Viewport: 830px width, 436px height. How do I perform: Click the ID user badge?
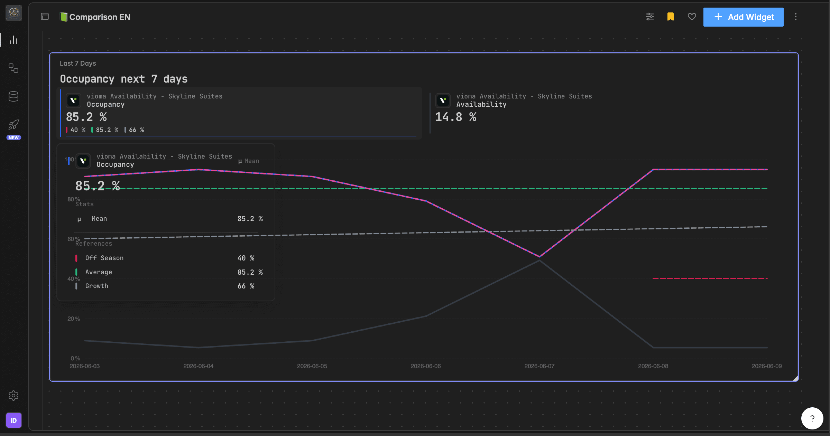(x=13, y=420)
